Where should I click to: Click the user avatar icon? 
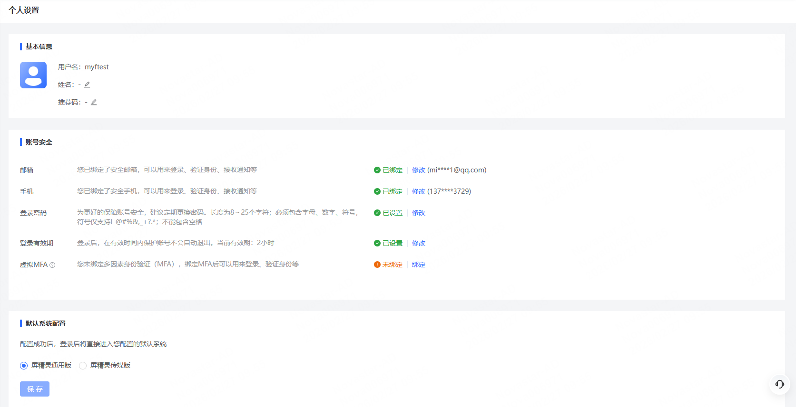(33, 75)
